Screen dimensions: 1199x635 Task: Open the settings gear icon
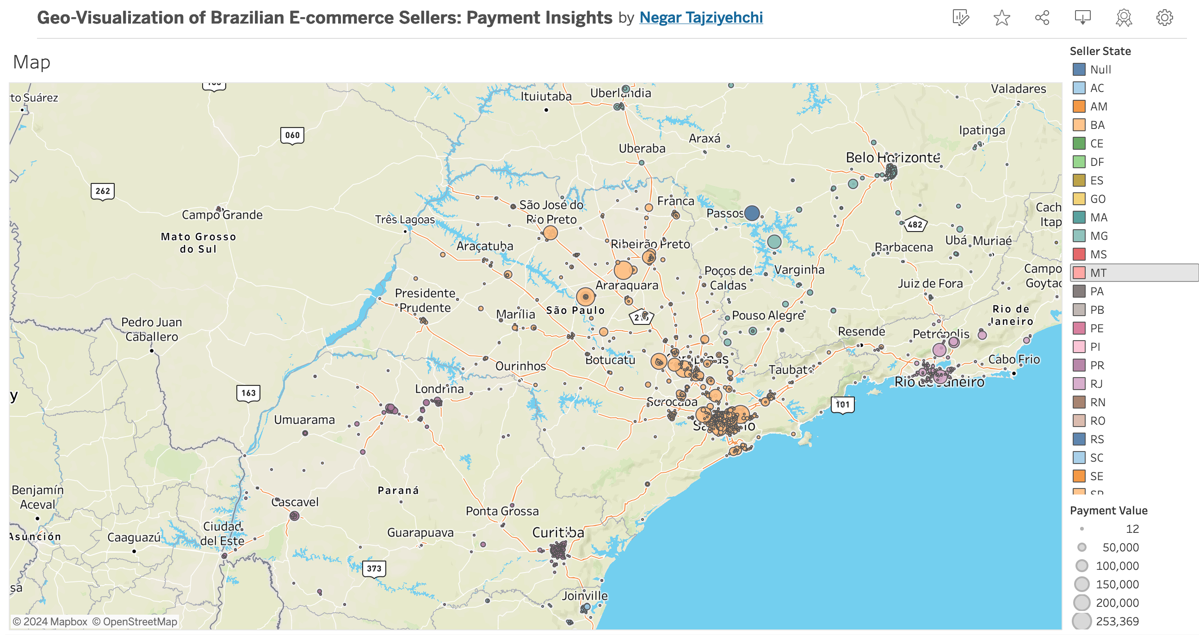(1164, 18)
